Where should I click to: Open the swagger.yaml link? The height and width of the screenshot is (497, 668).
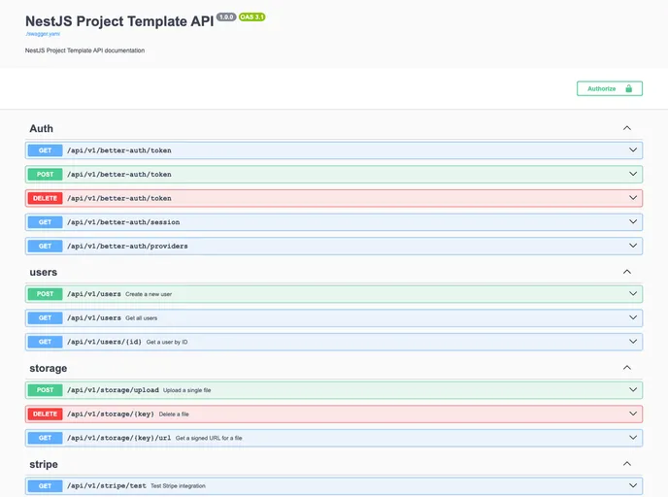[43, 34]
